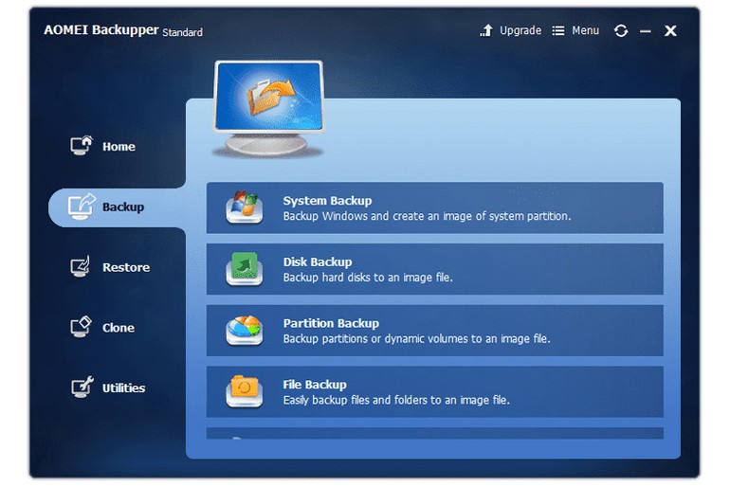Viewport: 730px width, 486px height.
Task: Click the Disk Backup green drive icon
Action: click(244, 268)
